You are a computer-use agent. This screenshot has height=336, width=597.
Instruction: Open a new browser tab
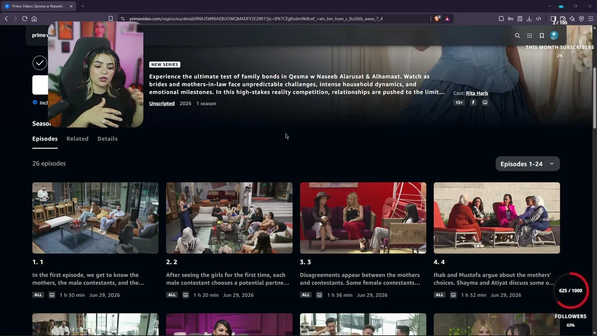[83, 6]
